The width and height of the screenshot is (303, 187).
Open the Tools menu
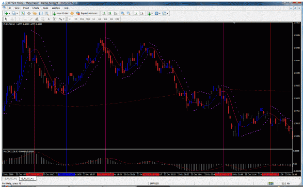pos(45,8)
